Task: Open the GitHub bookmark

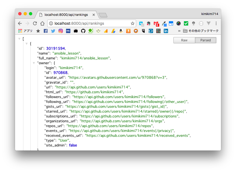Action: pos(83,31)
